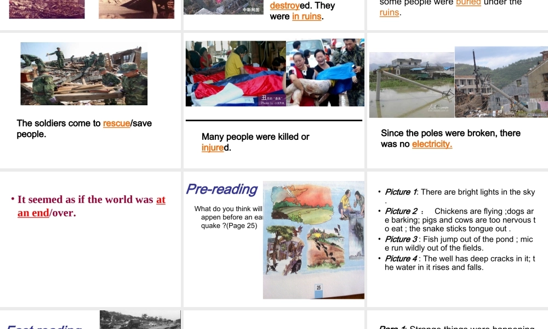Click the Picture 4 well cracks bullet
The height and width of the screenshot is (329, 548).
[460, 263]
